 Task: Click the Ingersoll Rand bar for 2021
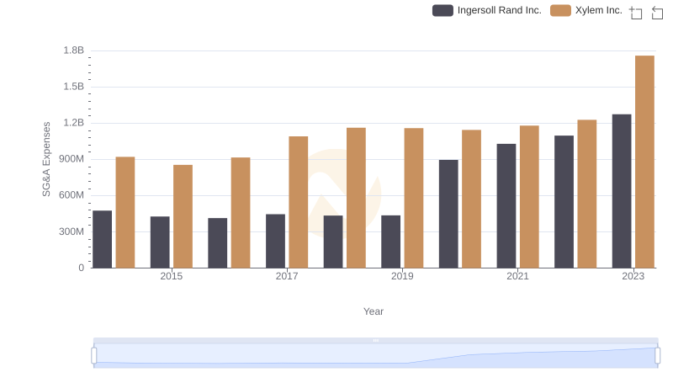[506, 205]
